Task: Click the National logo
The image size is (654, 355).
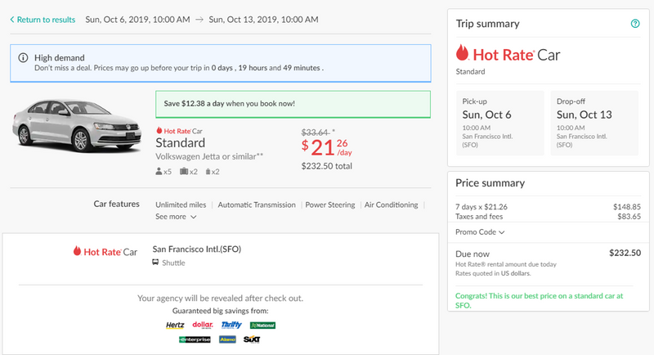Action: (x=262, y=326)
